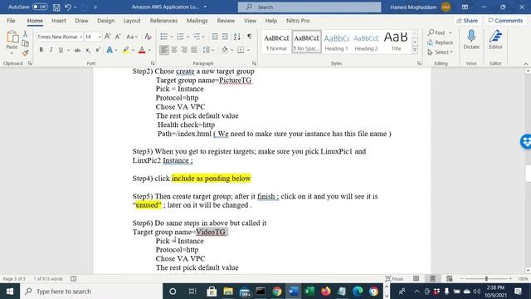Viewport: 531px width, 299px height.
Task: Toggle Bold formatting
Action: (x=41, y=50)
